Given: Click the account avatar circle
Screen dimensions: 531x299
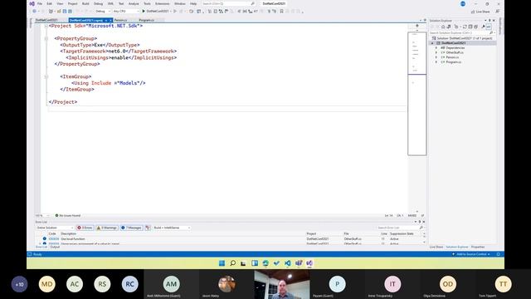Looking at the screenshot, I should coord(463,3).
